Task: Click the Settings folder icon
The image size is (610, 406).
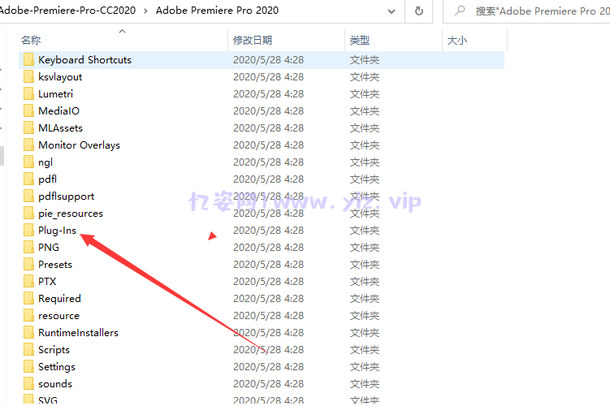Action: (28, 367)
